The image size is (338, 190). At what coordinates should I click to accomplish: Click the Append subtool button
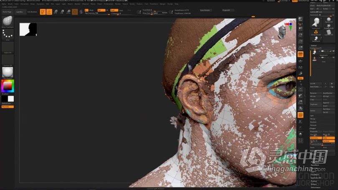pyautogui.click(x=328, y=103)
